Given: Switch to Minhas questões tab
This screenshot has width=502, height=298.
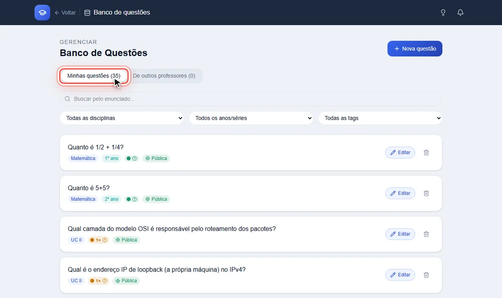Looking at the screenshot, I should click(94, 76).
